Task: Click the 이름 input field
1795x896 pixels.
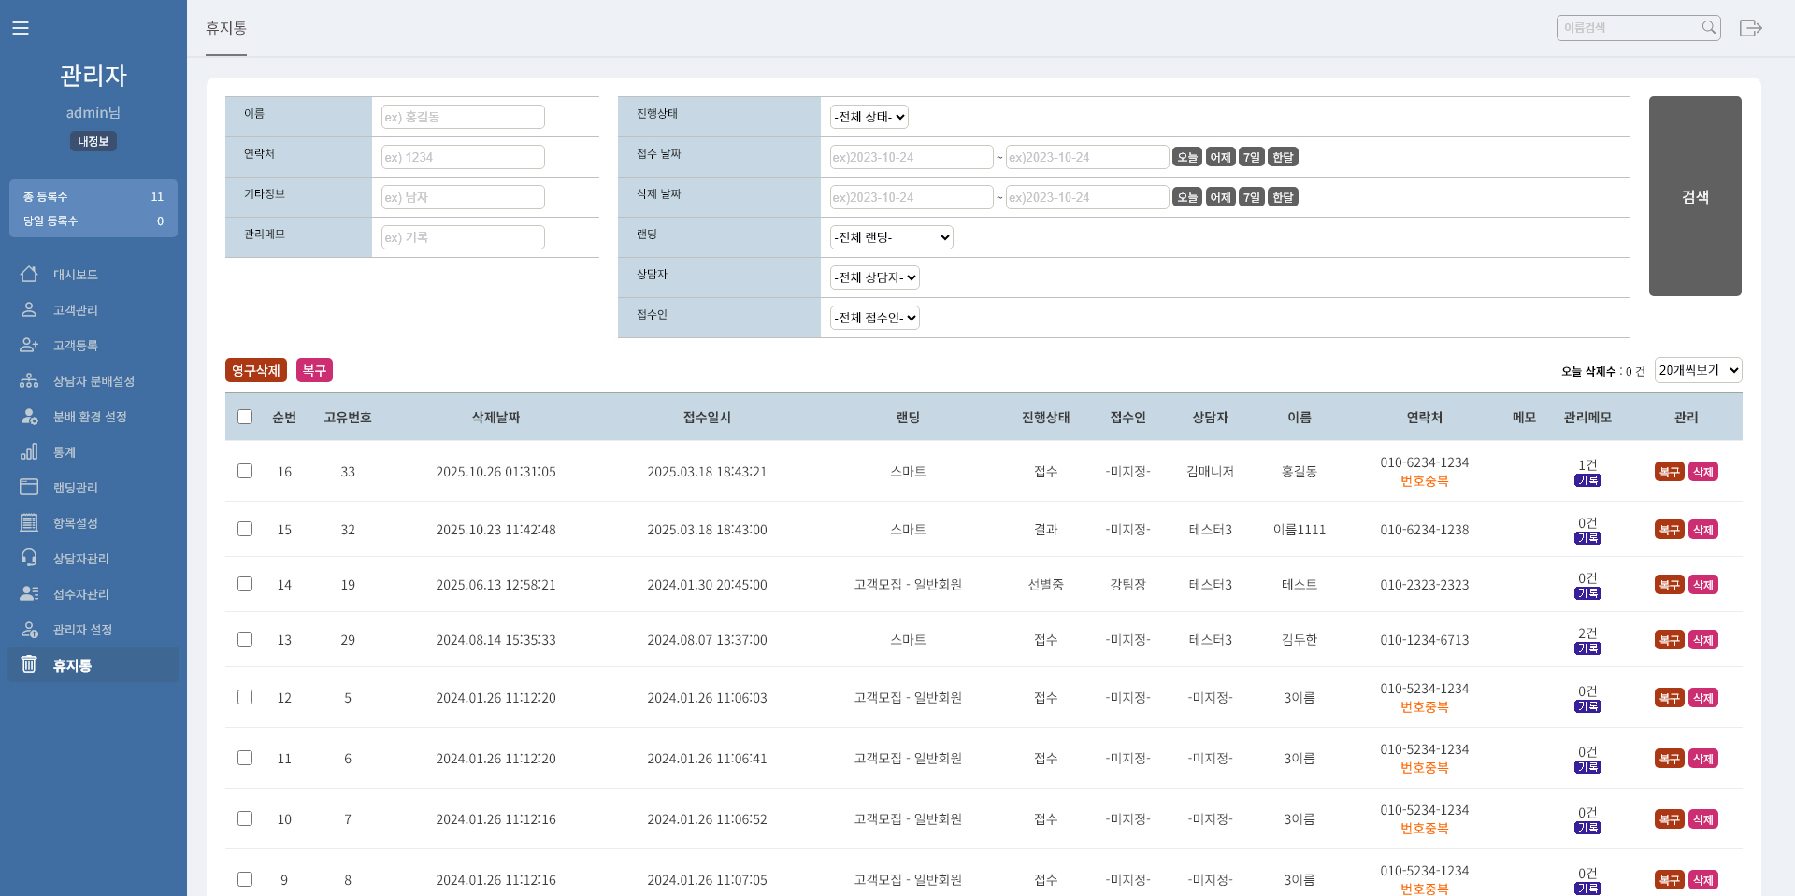Action: click(x=463, y=117)
